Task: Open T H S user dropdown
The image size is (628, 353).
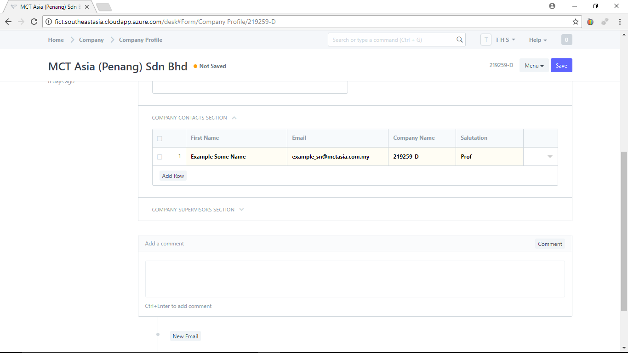Action: coord(505,40)
